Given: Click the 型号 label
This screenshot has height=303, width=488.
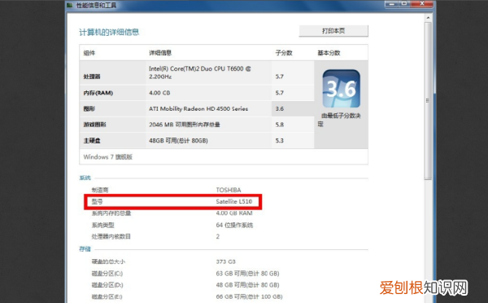Looking at the screenshot, I should [97, 202].
